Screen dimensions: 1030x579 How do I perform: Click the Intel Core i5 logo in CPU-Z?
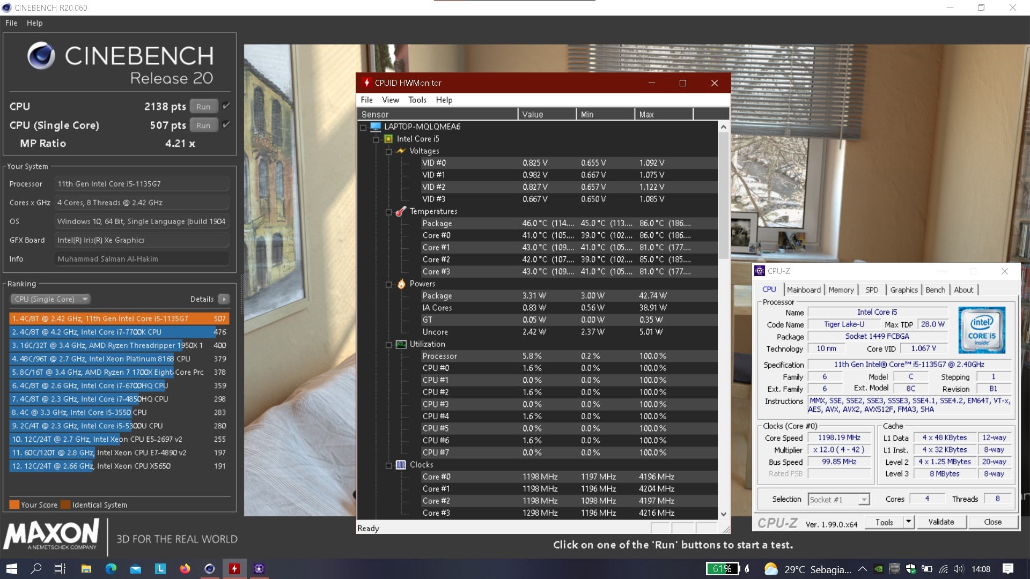tap(982, 330)
